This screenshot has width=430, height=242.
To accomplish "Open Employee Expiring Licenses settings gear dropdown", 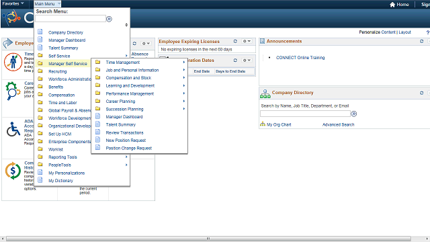I will click(x=247, y=41).
